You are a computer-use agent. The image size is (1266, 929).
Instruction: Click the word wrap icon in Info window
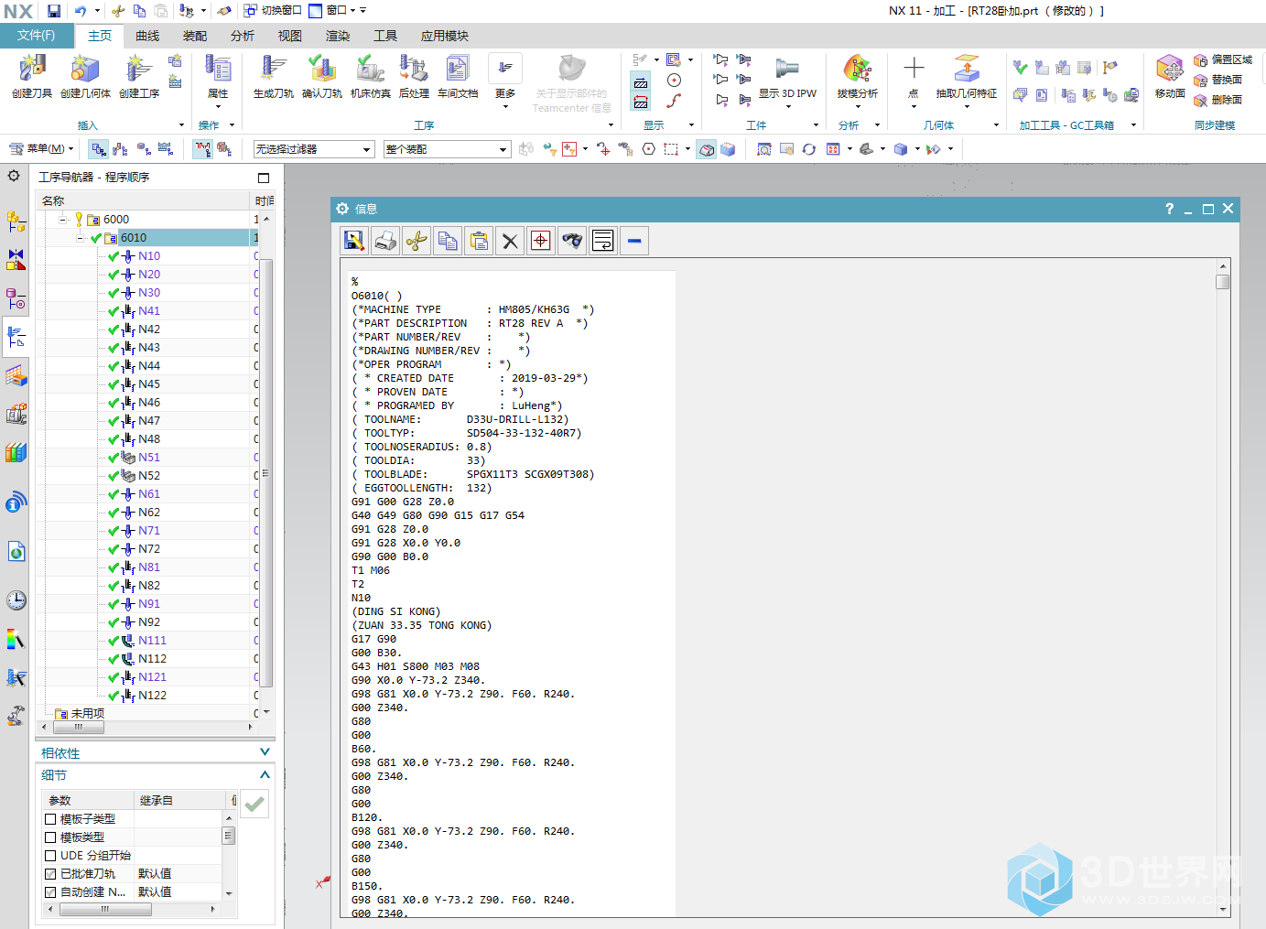(603, 241)
